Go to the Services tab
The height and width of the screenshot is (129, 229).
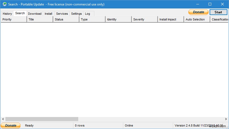pos(62,14)
